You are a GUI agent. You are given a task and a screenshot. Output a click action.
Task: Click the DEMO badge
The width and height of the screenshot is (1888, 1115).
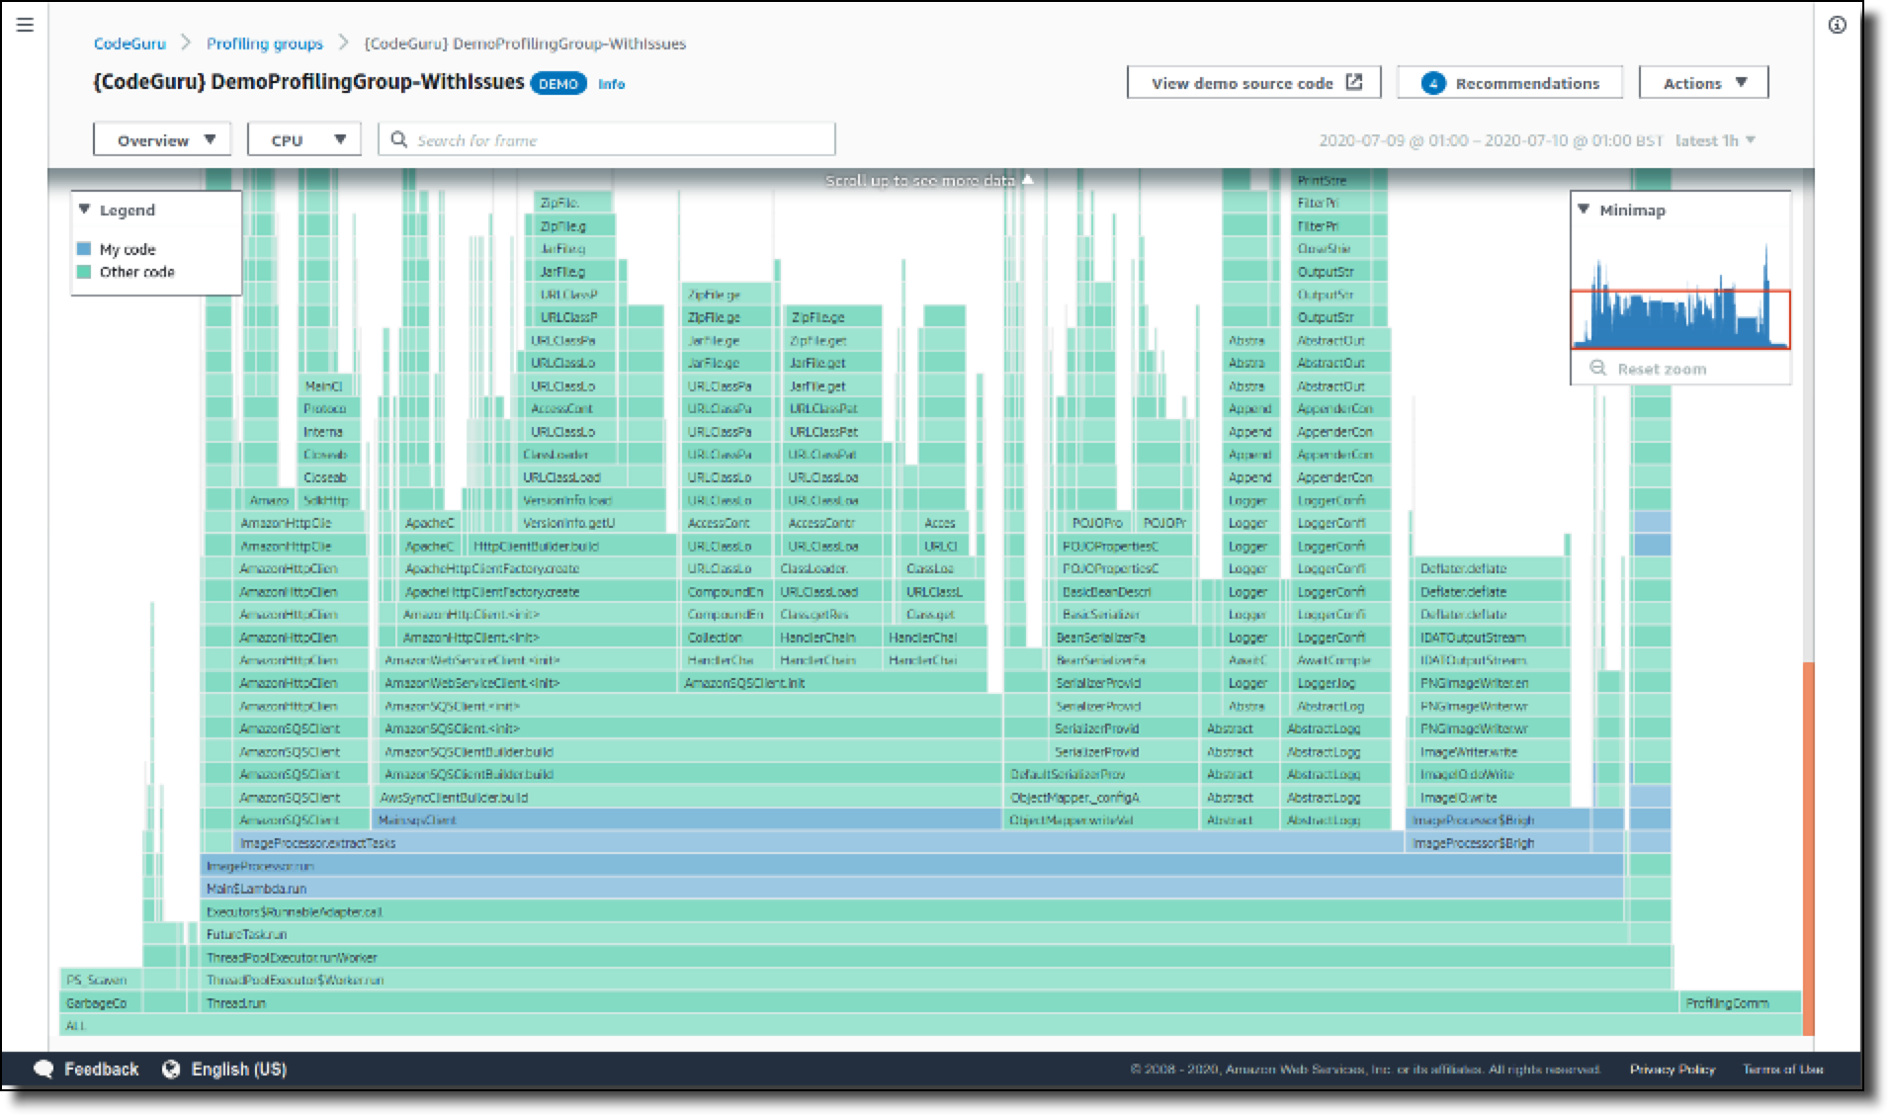pos(558,84)
